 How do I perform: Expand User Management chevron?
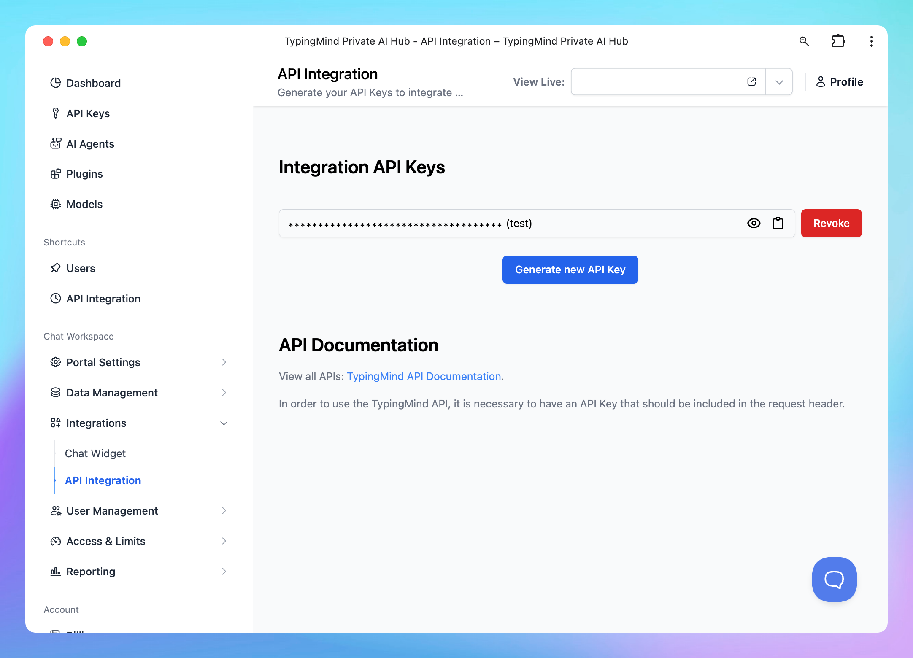[x=224, y=510]
